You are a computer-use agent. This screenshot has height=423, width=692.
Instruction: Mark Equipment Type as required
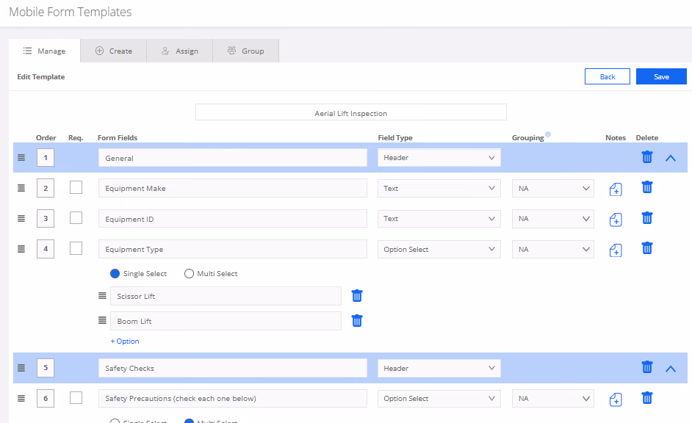click(76, 248)
